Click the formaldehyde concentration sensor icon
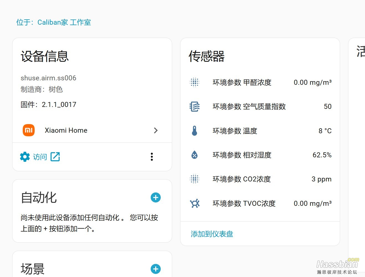Viewport: 365px width, 277px height. tap(194, 82)
